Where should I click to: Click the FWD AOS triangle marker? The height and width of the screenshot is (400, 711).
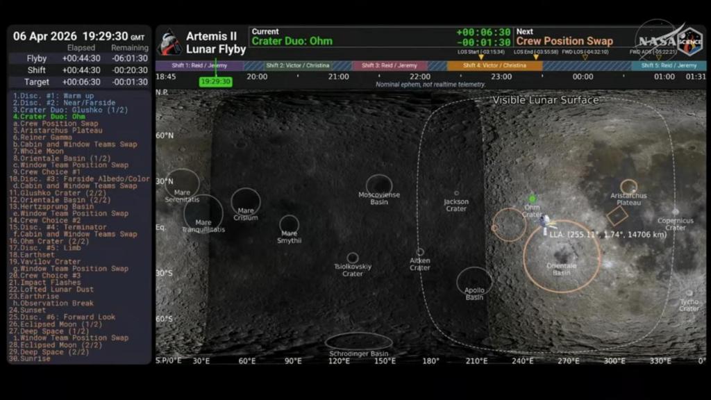coord(658,57)
